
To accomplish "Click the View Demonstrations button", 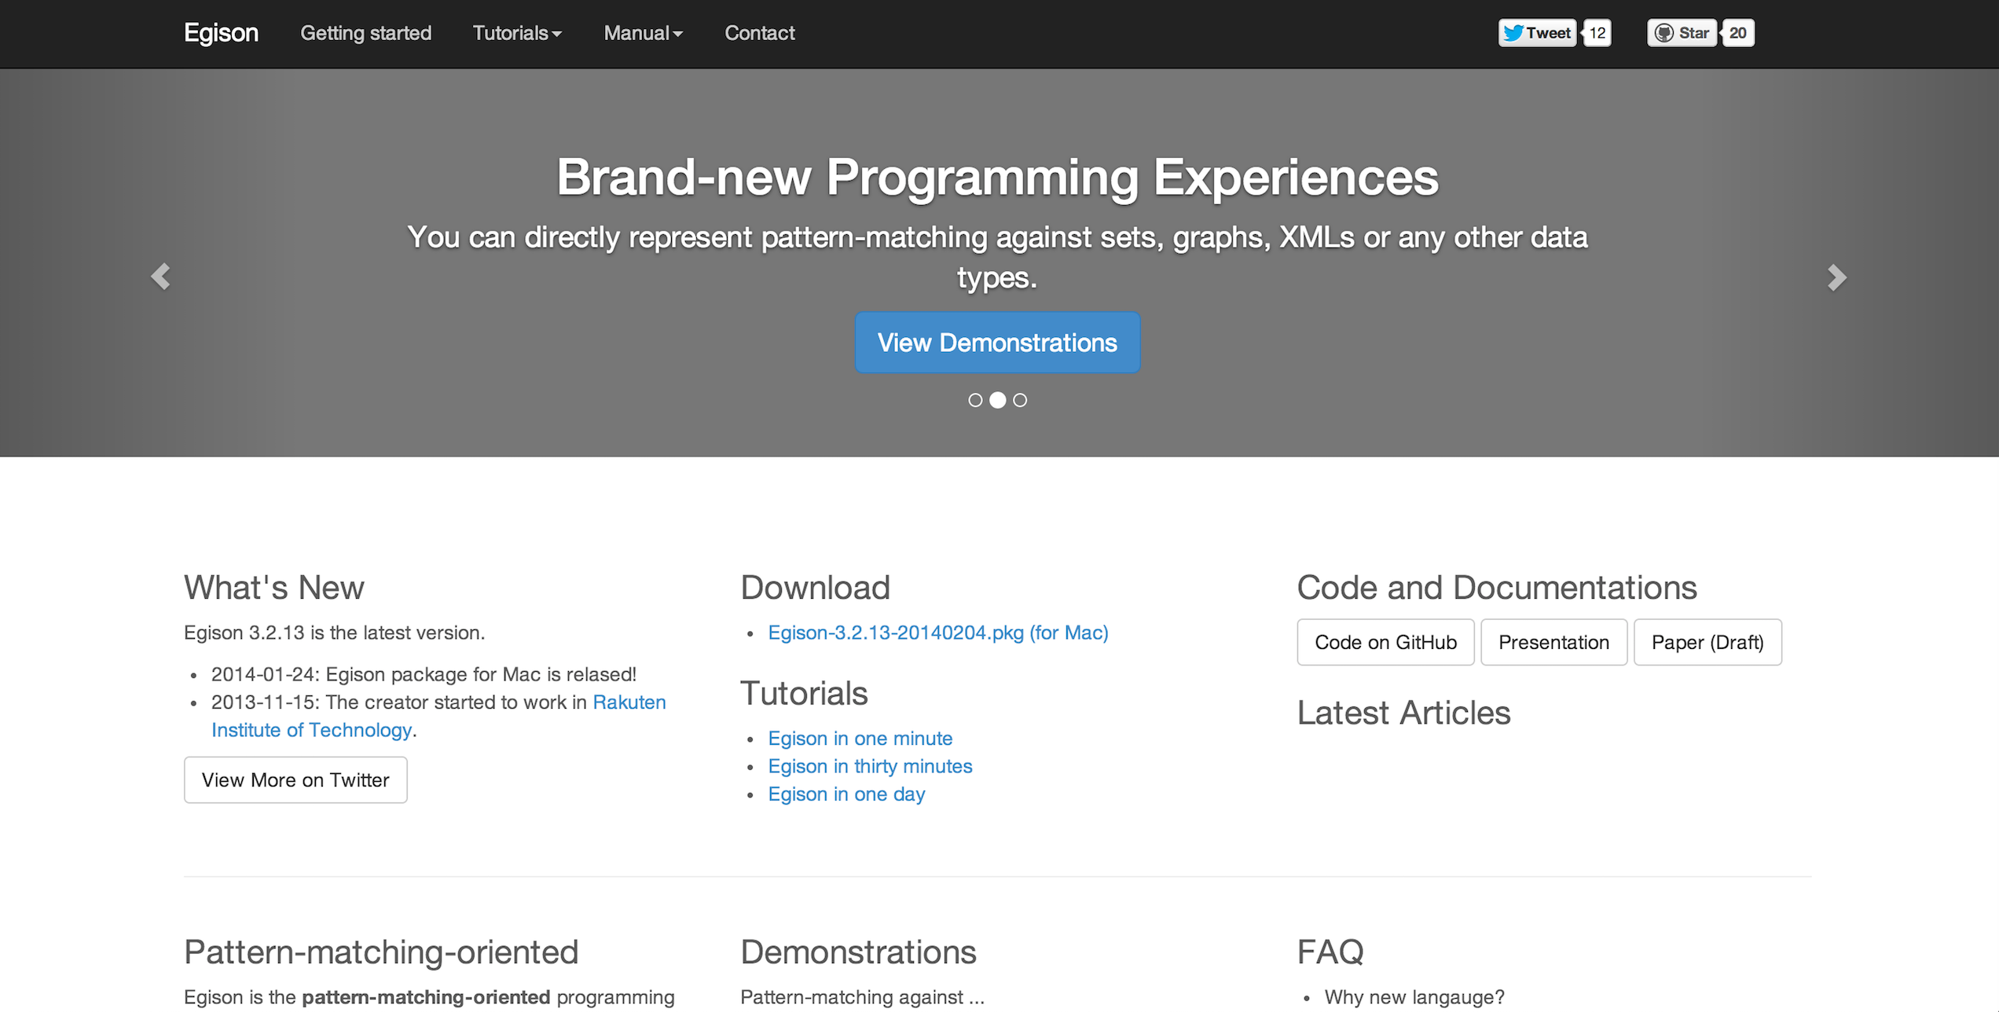I will pos(997,343).
